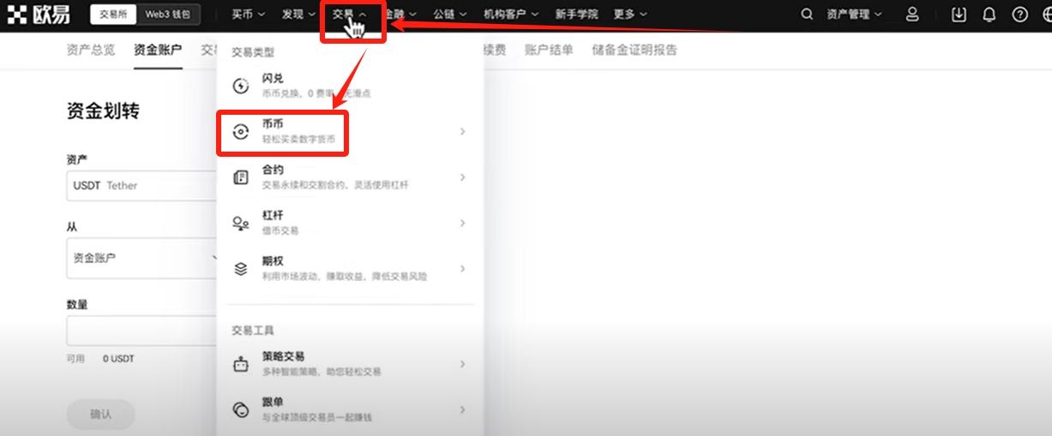Expand the 合约 submenu arrow
The image size is (1052, 436).
click(x=463, y=177)
